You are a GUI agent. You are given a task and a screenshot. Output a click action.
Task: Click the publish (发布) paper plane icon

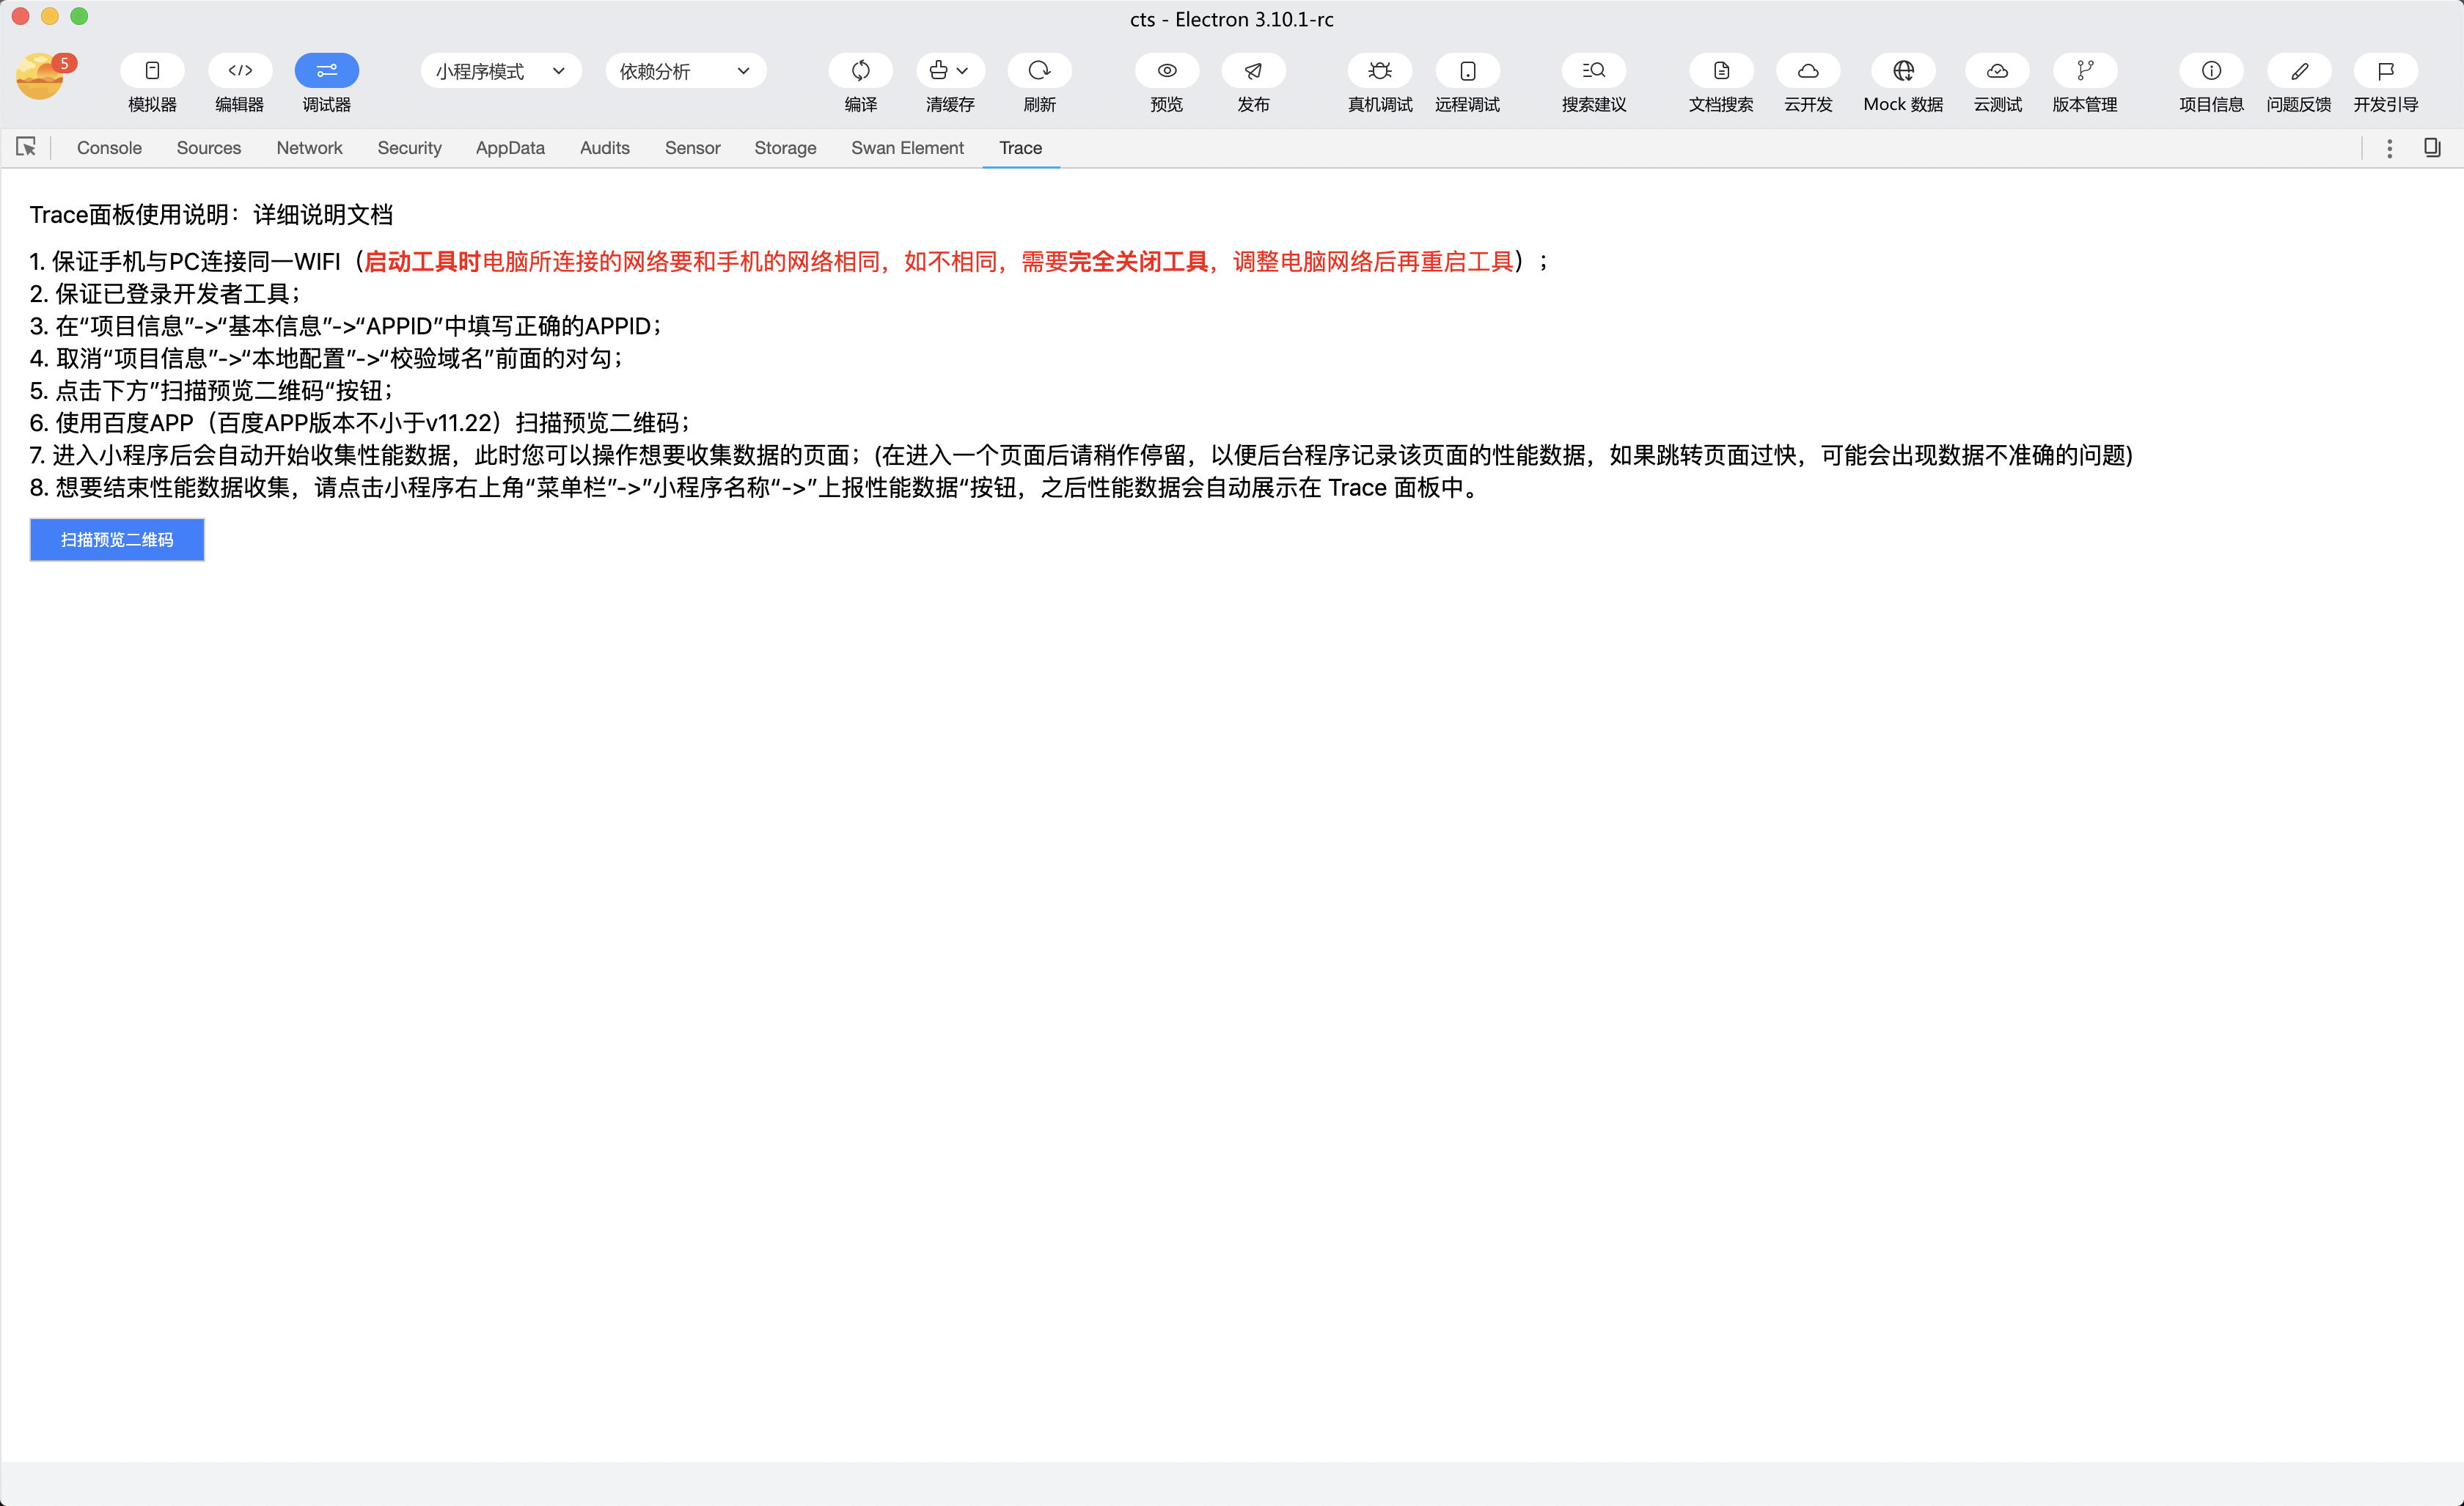click(x=1253, y=71)
